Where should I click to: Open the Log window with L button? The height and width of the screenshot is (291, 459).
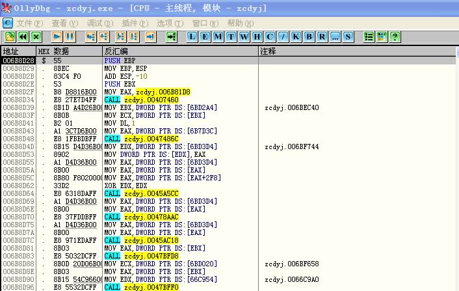[x=192, y=37]
